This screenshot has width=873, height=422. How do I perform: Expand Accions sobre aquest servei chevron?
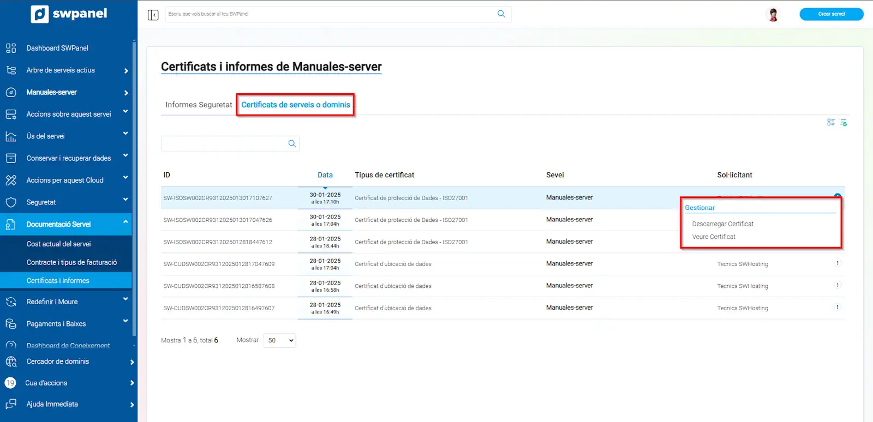click(125, 112)
